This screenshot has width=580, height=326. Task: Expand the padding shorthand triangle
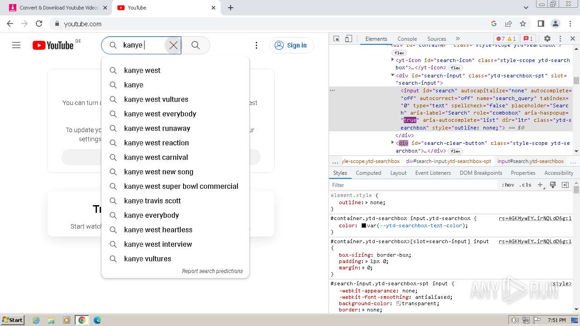tap(367, 261)
